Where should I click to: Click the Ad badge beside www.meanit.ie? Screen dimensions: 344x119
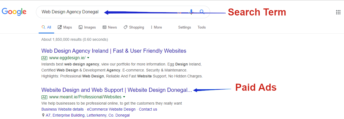pos(44,97)
